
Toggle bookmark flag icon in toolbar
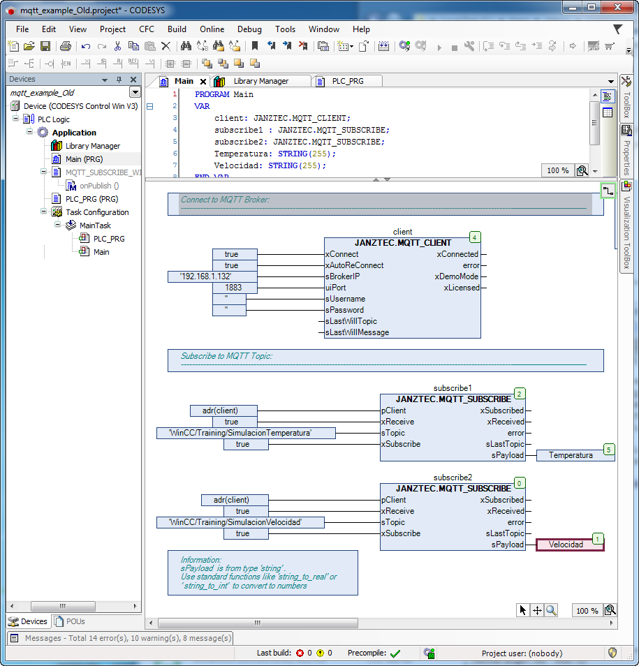click(x=255, y=46)
